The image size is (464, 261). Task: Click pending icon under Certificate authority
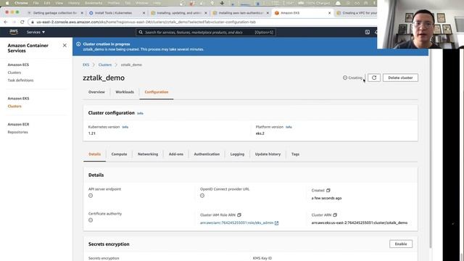[91, 220]
